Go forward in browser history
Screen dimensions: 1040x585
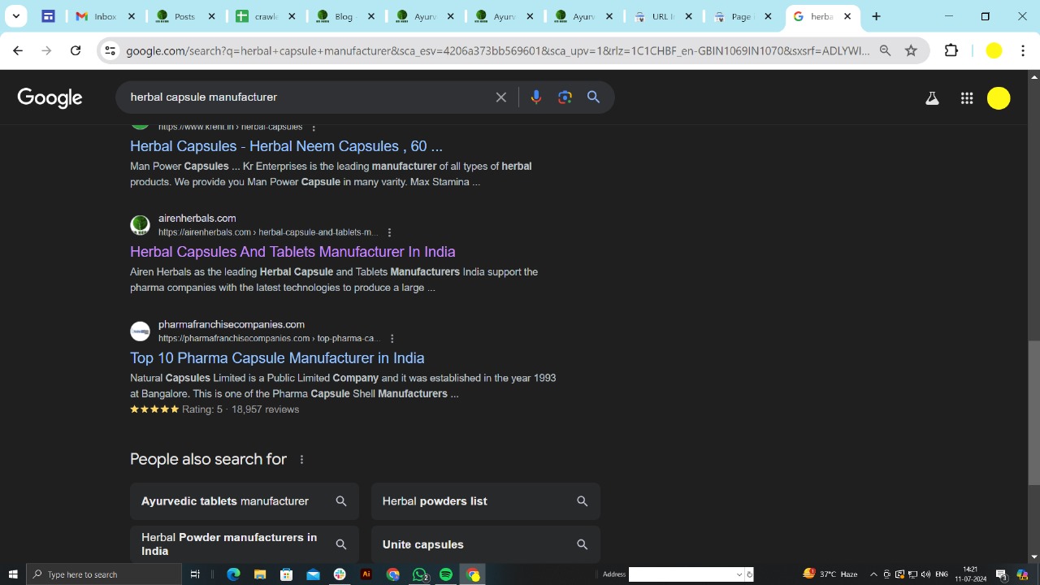tap(46, 50)
